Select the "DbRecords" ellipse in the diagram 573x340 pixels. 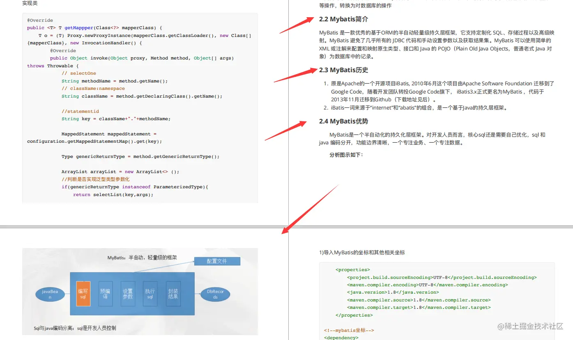(x=215, y=294)
